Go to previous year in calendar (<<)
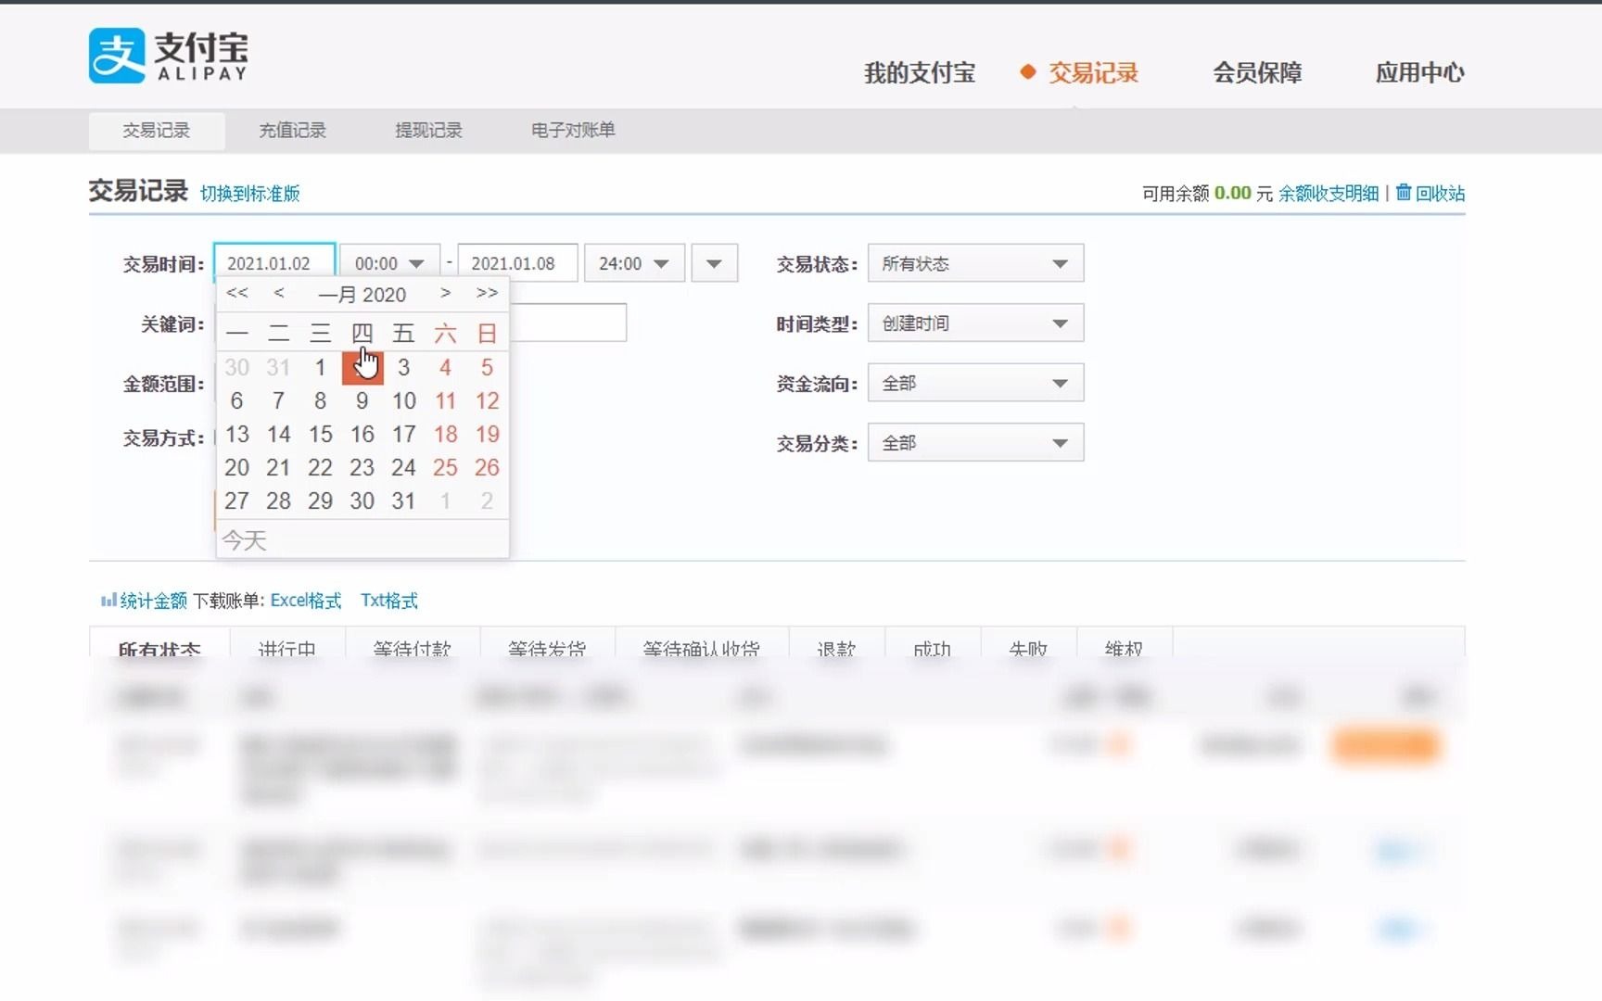Image resolution: width=1602 pixels, height=1001 pixels. 237,293
